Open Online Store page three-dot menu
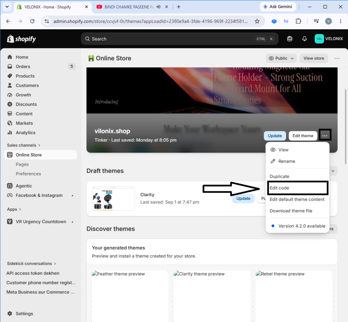348x322 pixels. (x=337, y=58)
